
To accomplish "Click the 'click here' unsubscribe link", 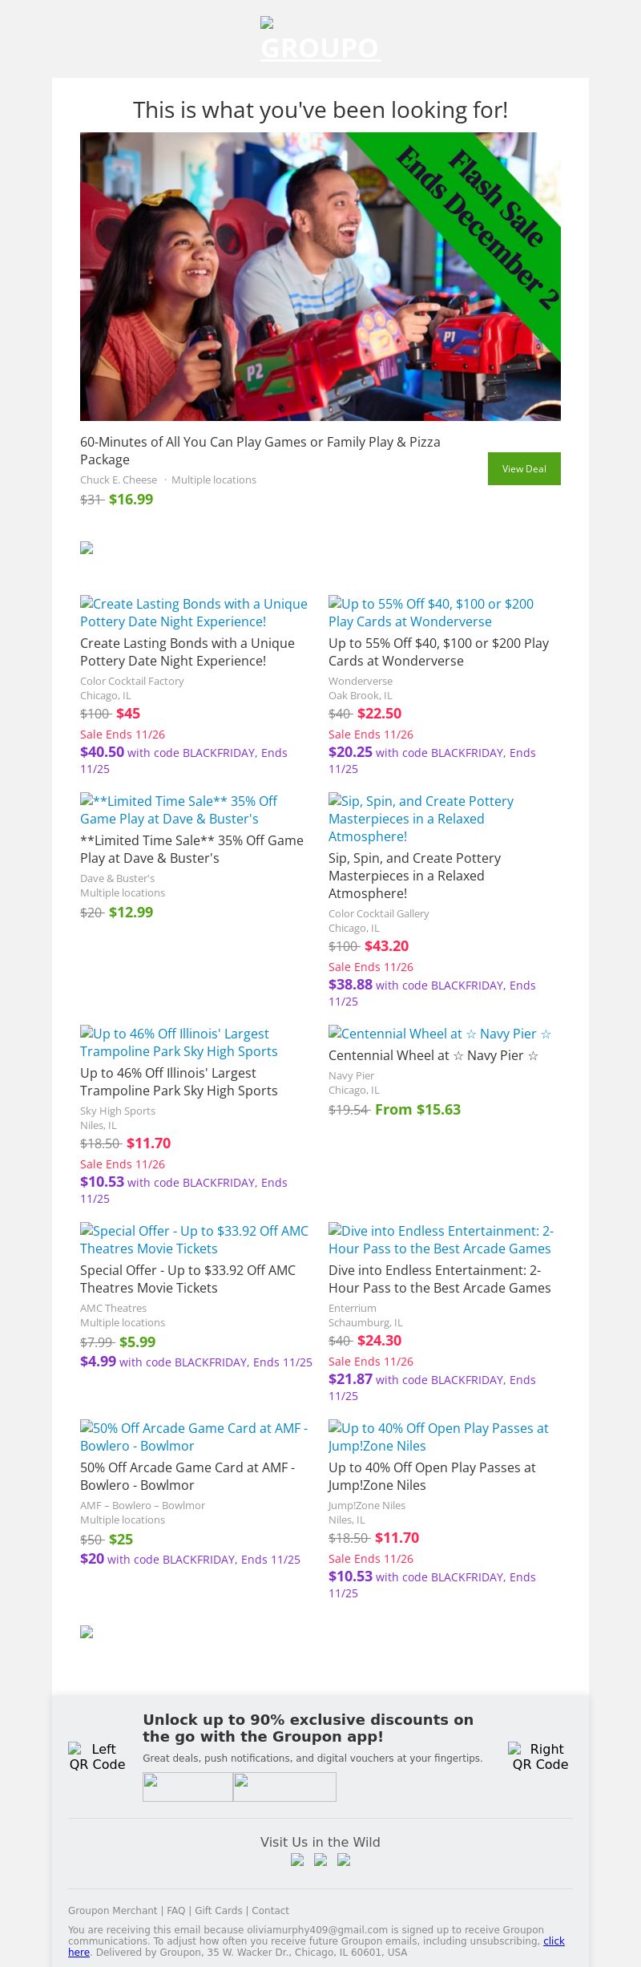I will (554, 1941).
